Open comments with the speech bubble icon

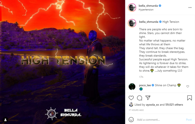[140, 98]
